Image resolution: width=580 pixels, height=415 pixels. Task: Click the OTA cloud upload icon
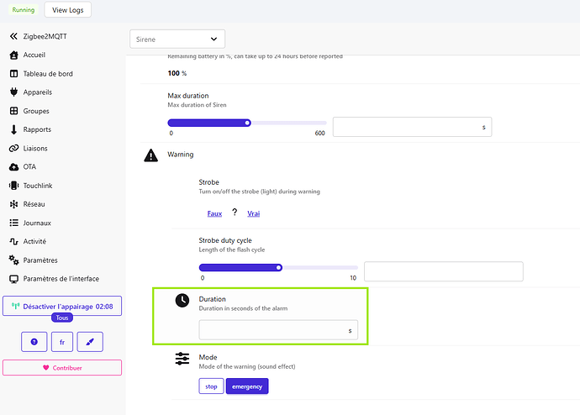13,167
